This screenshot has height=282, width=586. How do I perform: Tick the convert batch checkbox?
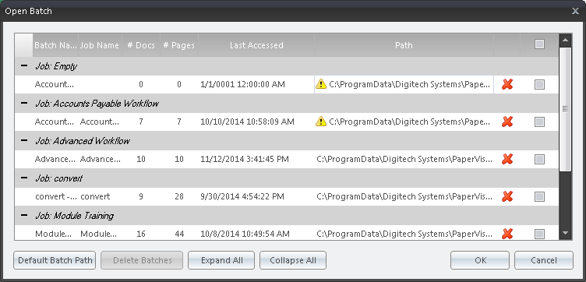tap(539, 196)
